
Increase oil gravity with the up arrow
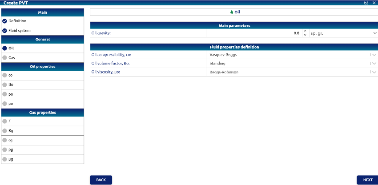(x=305, y=31)
